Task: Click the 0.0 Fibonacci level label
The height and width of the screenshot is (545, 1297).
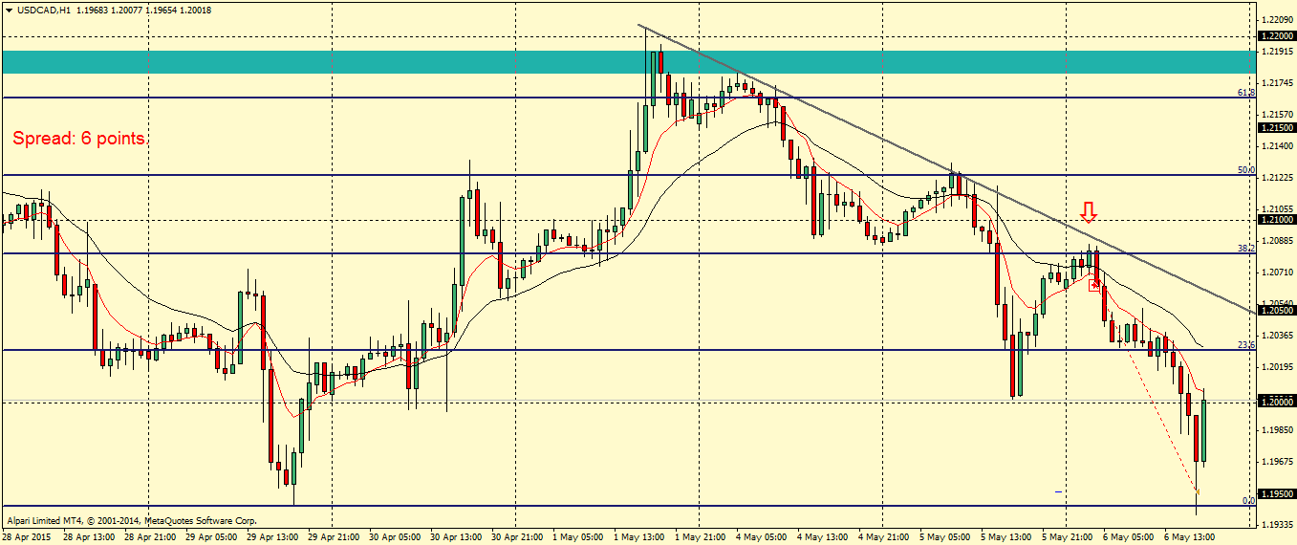Action: click(x=1247, y=500)
